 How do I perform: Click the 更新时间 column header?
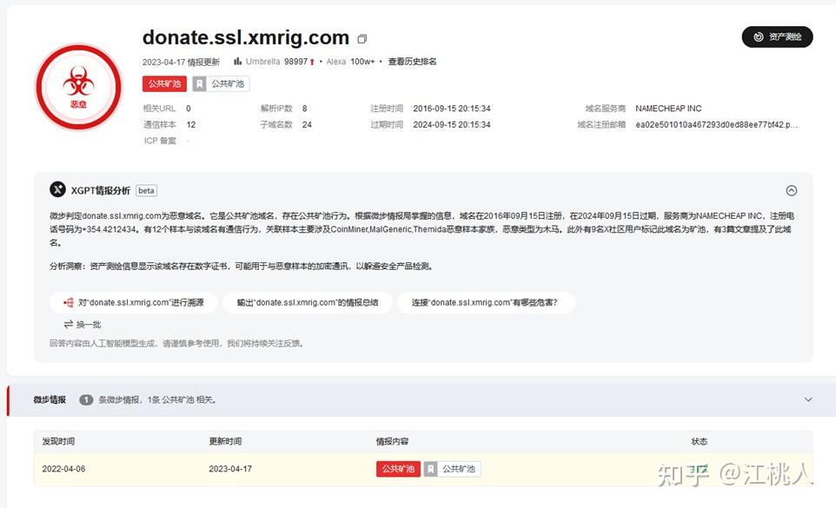225,441
